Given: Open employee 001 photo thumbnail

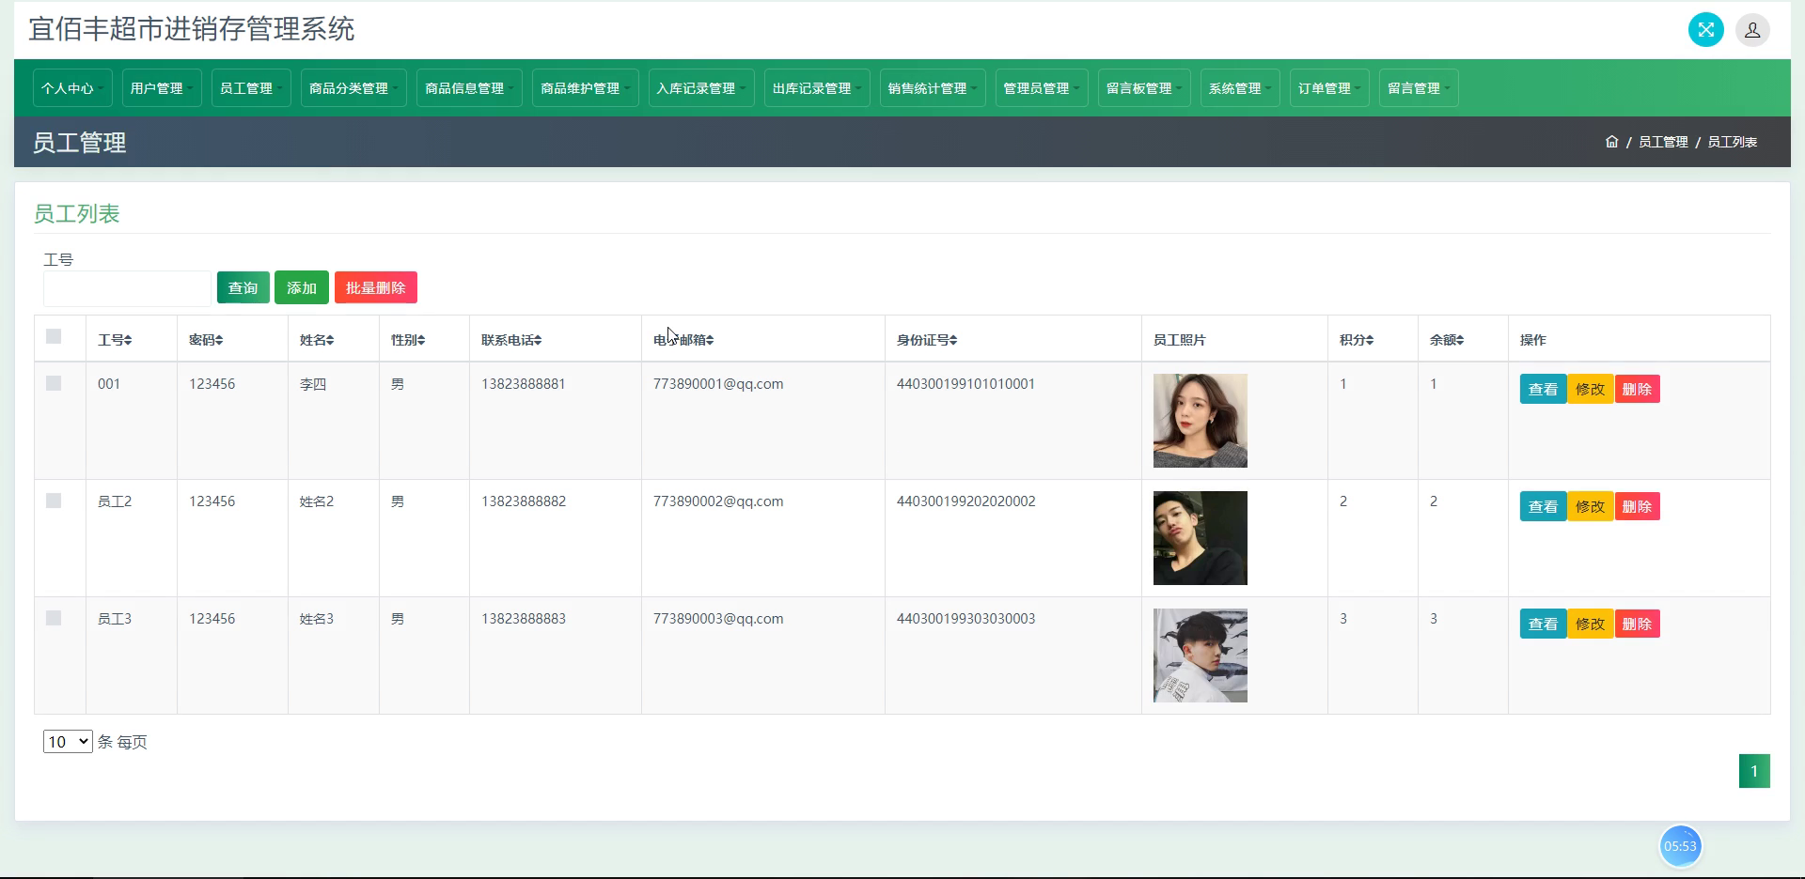Looking at the screenshot, I should pyautogui.click(x=1201, y=421).
